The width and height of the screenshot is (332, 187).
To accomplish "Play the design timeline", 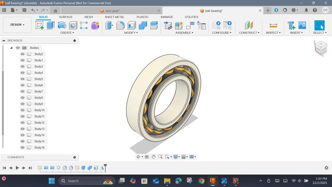I will click(x=17, y=168).
